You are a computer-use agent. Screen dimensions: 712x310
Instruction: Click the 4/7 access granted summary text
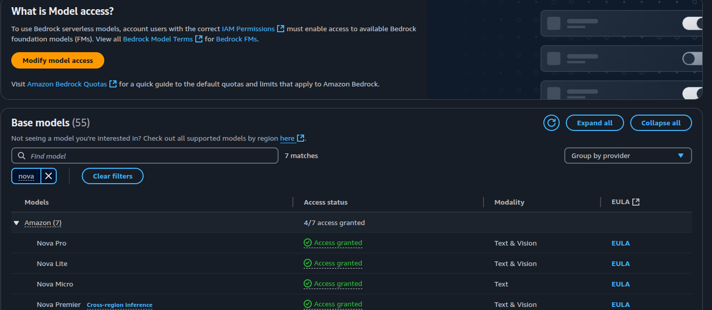click(x=334, y=223)
